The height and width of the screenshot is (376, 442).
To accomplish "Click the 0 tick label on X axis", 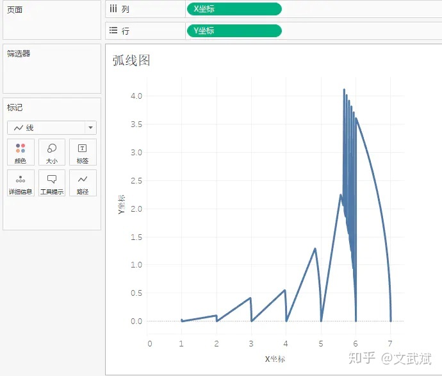I will coord(150,343).
